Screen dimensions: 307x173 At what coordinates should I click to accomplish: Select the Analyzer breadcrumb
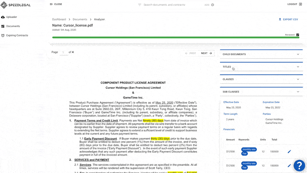pos(99,19)
